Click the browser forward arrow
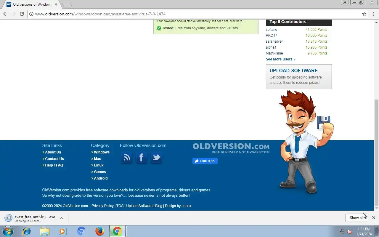The width and height of the screenshot is (379, 237). point(13,14)
